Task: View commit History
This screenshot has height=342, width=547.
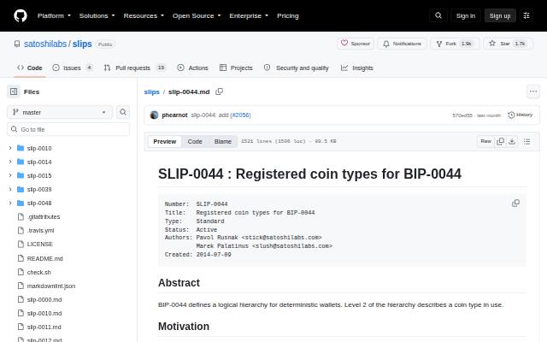Action: tap(521, 115)
